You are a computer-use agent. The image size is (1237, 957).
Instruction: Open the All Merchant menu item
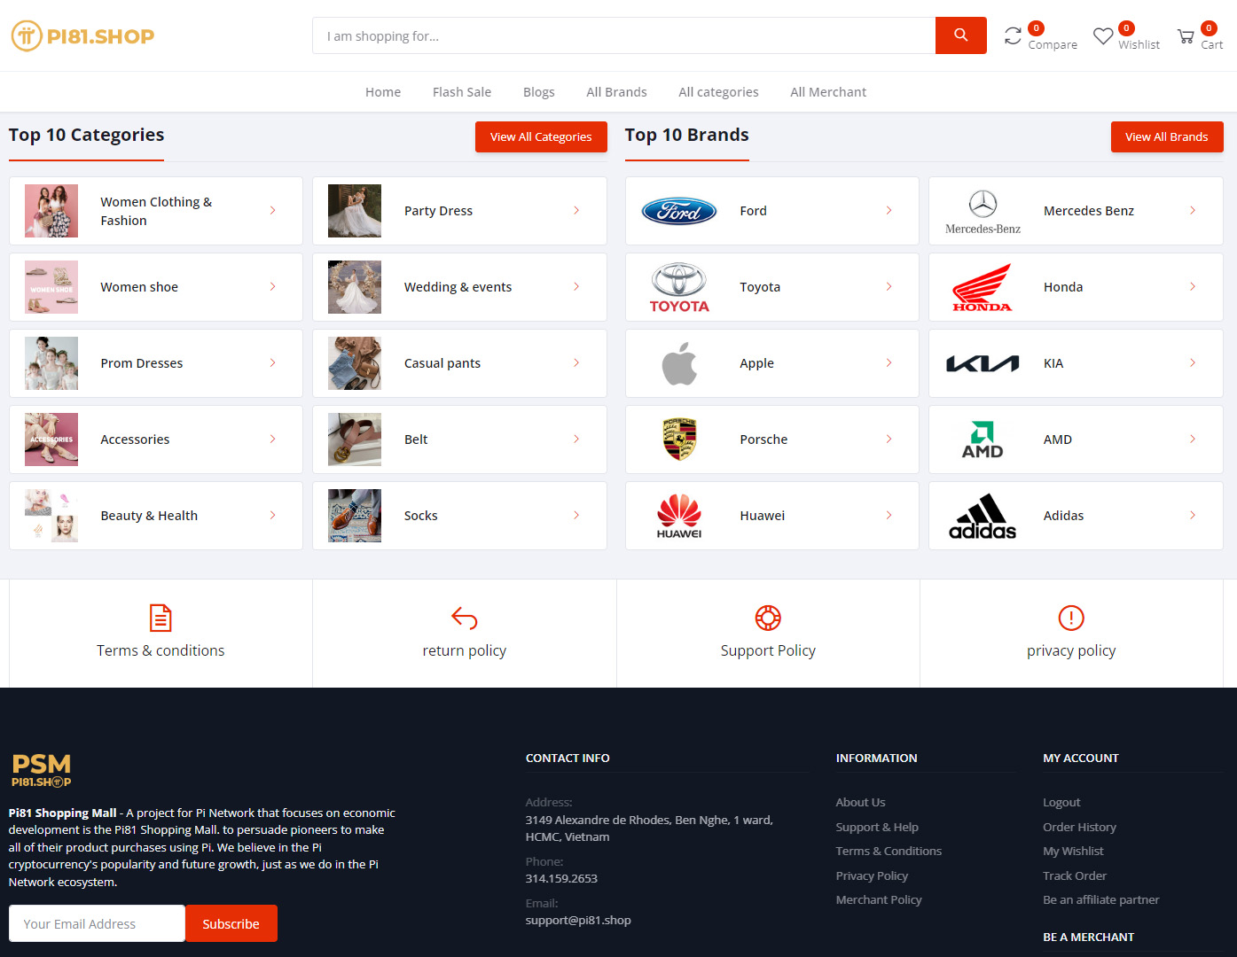[x=828, y=92]
